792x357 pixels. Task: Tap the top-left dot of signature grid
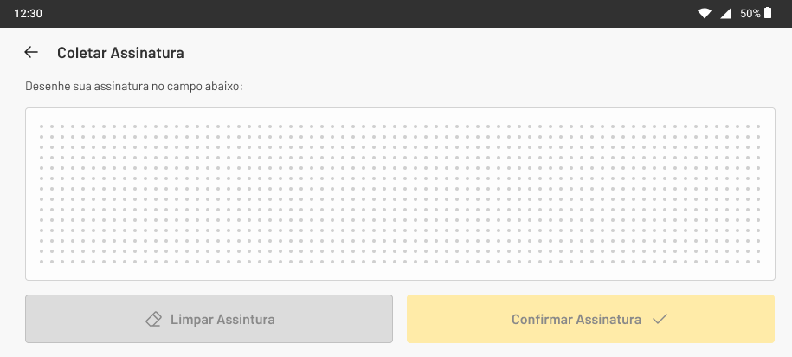click(42, 127)
